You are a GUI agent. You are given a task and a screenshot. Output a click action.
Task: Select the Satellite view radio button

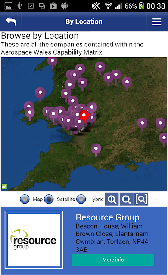coord(49,199)
